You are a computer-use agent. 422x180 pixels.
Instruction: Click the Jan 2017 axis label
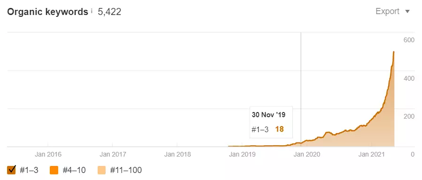[x=113, y=155]
